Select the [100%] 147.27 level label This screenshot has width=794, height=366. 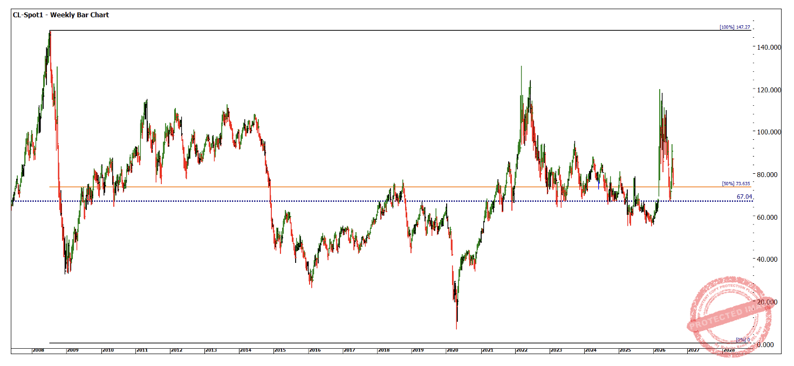tap(735, 27)
